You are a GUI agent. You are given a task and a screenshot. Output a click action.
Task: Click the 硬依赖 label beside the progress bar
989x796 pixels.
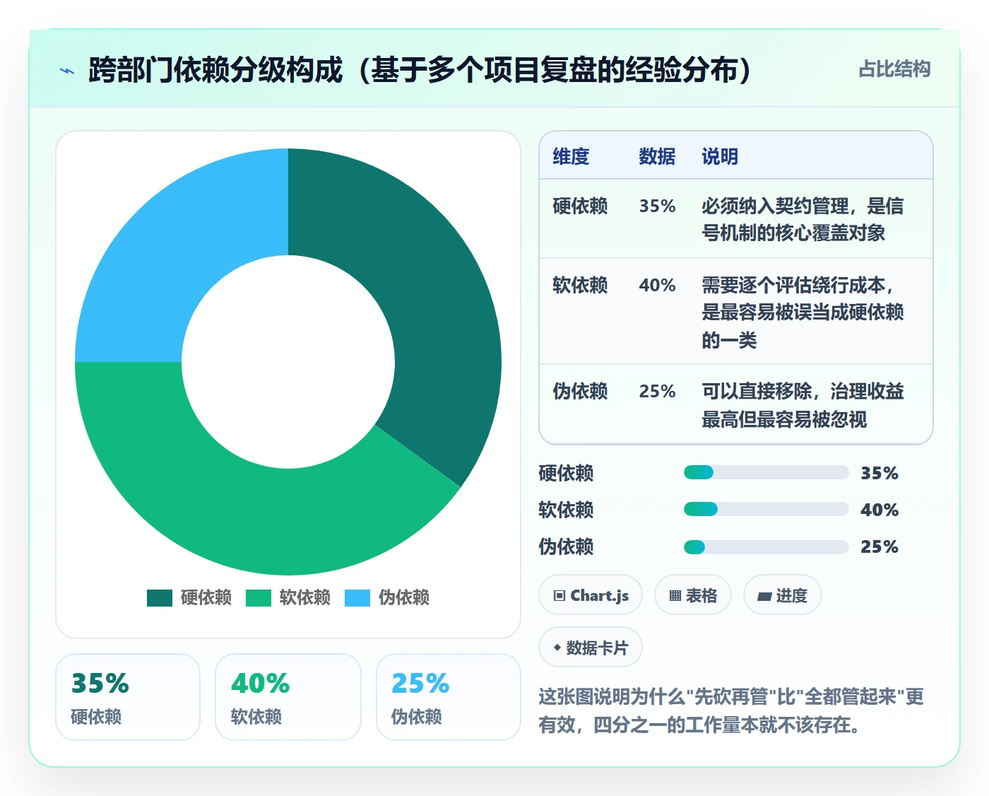tap(566, 473)
